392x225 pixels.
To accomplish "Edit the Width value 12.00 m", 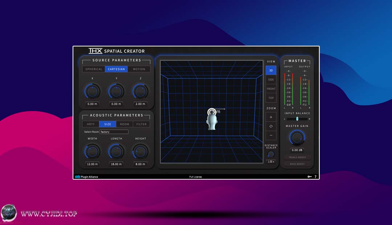I will click(92, 164).
